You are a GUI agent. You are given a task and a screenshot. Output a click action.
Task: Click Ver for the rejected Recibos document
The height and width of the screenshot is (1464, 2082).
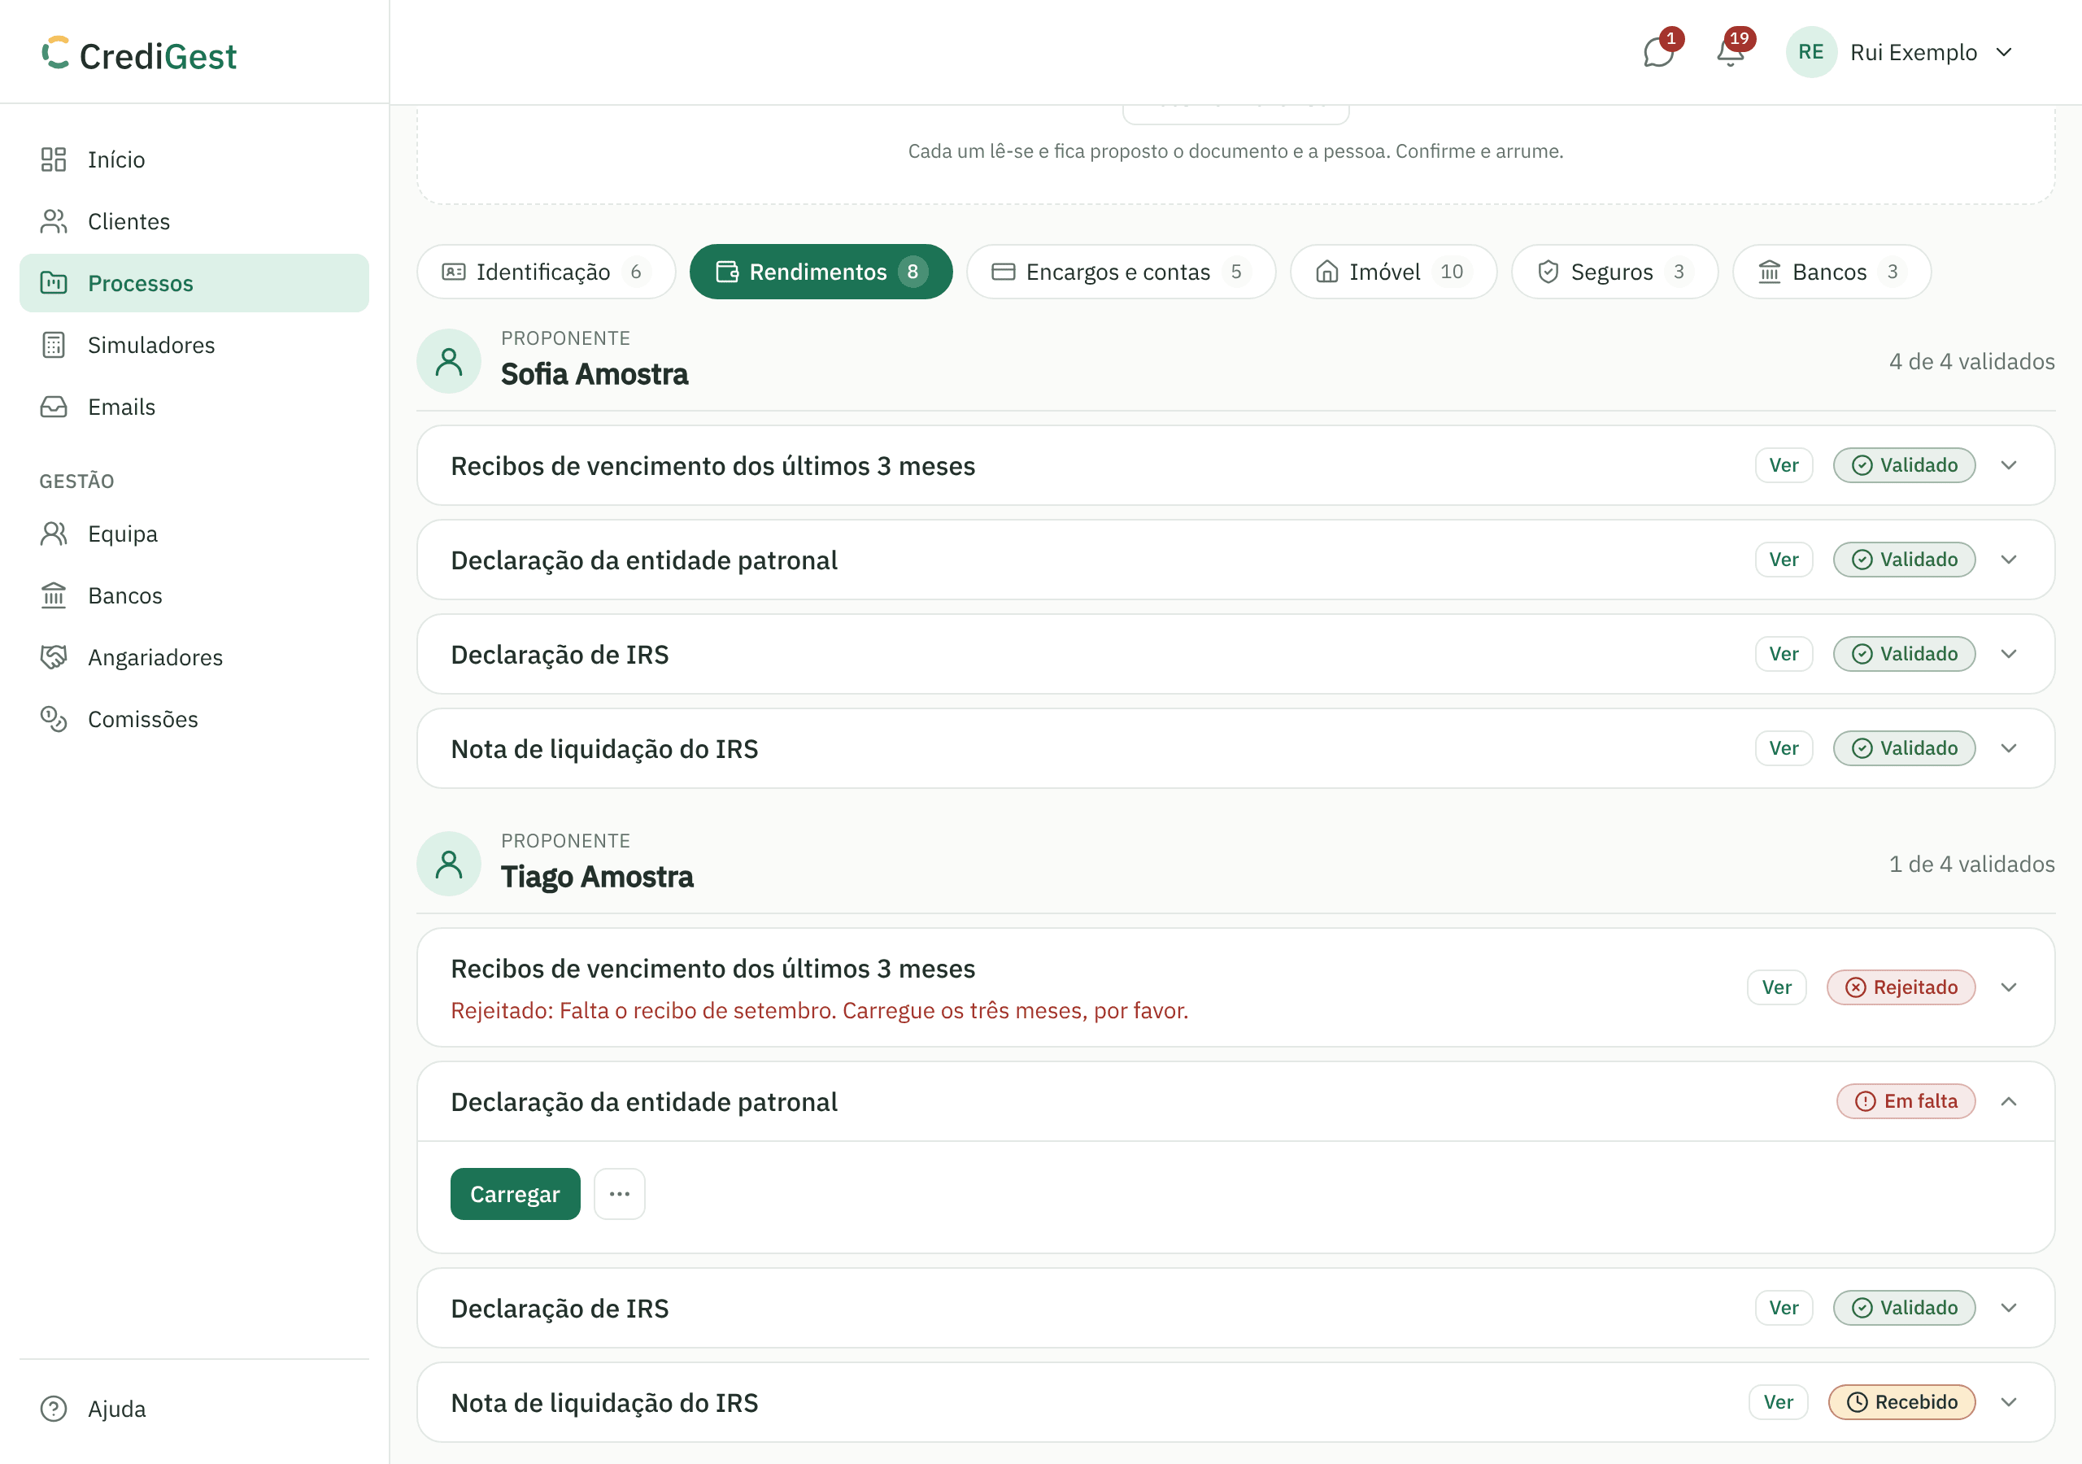[x=1776, y=987]
